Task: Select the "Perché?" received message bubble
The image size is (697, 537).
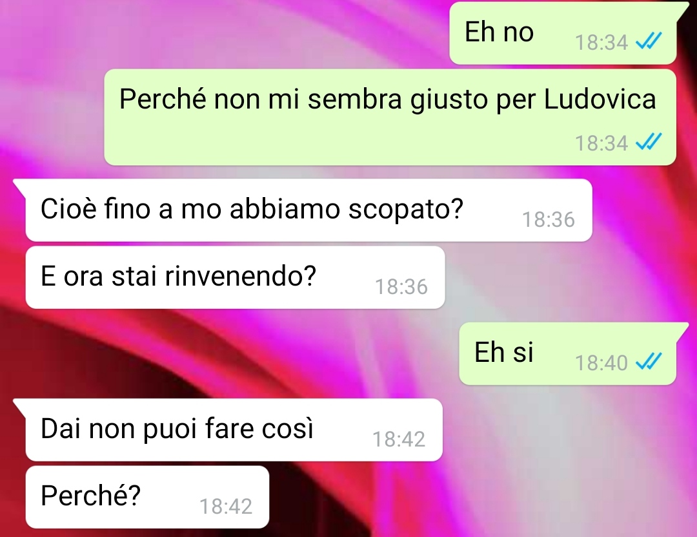Action: coord(147,497)
